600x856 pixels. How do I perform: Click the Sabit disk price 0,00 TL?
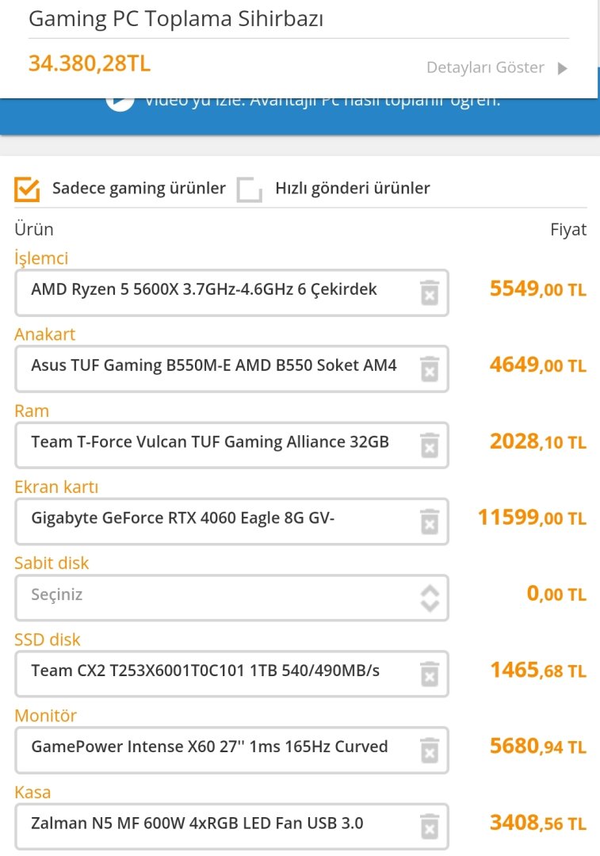point(557,594)
